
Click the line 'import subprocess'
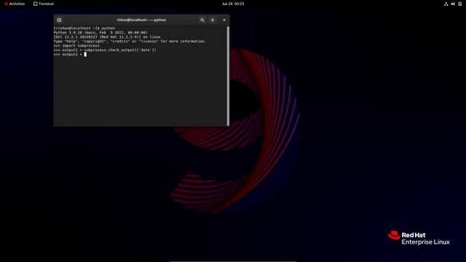(x=76, y=46)
